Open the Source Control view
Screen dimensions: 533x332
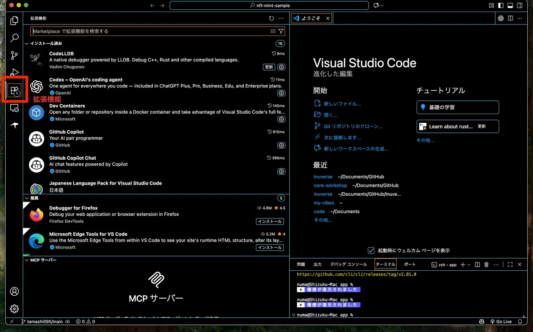click(x=15, y=55)
